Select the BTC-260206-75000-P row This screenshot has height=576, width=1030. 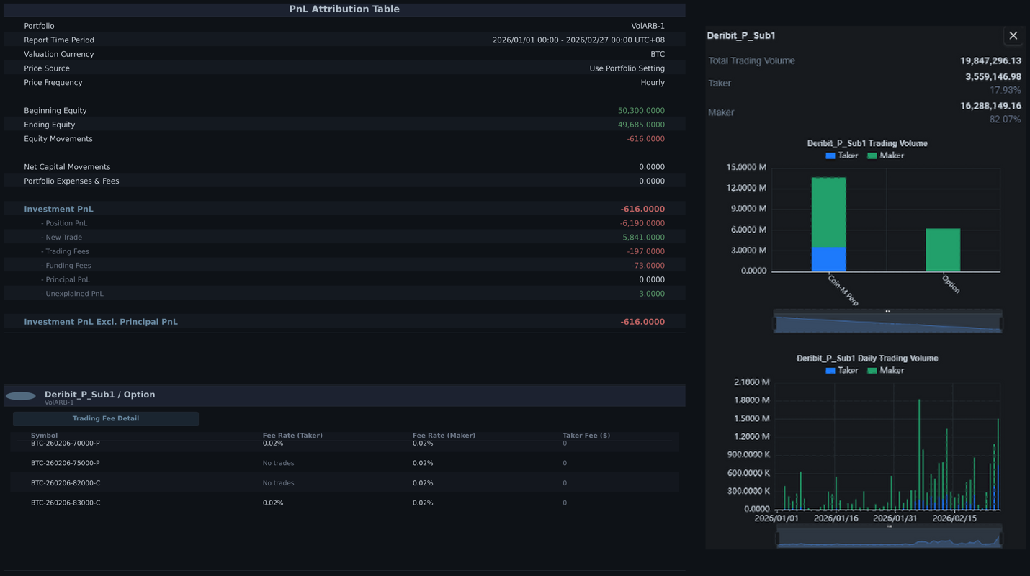click(x=344, y=463)
